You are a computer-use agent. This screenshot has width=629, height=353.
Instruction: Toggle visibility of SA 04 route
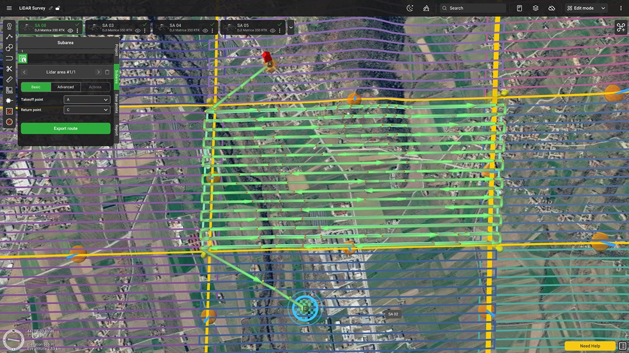click(x=205, y=31)
